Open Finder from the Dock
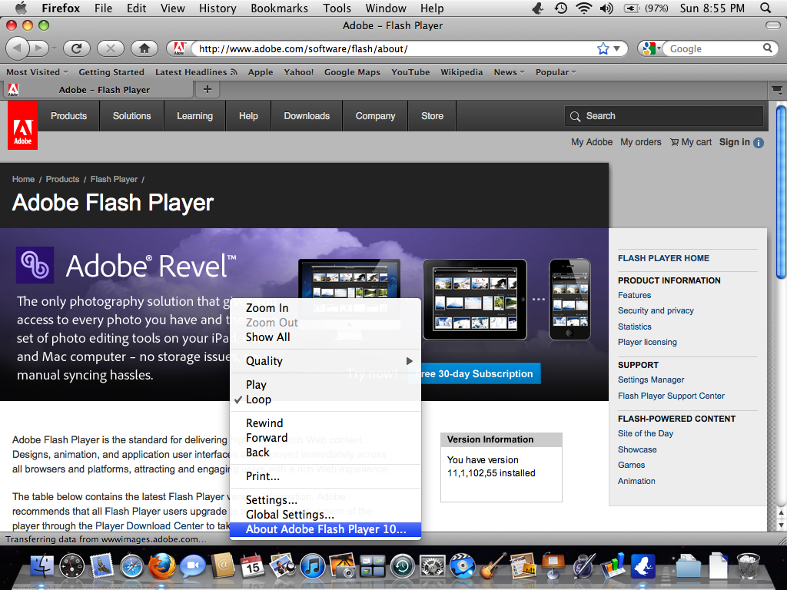This screenshot has height=590, width=787. click(x=42, y=567)
